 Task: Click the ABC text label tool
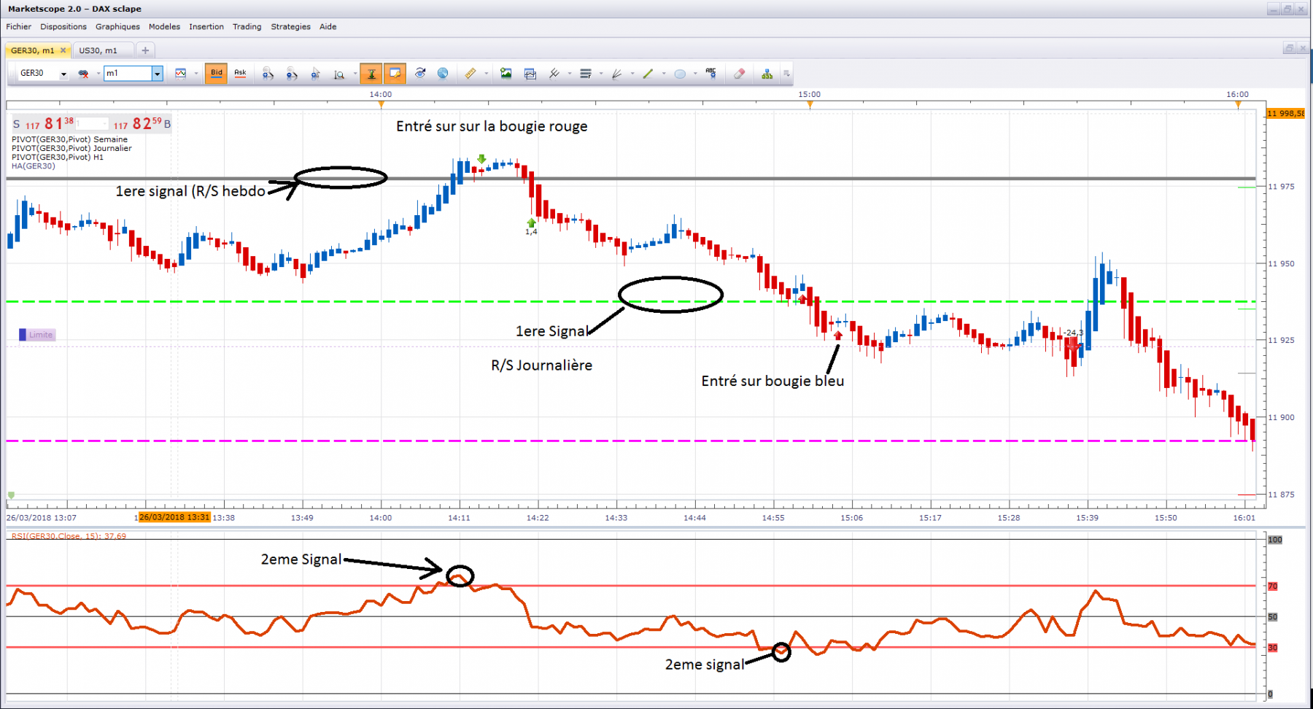(x=711, y=74)
